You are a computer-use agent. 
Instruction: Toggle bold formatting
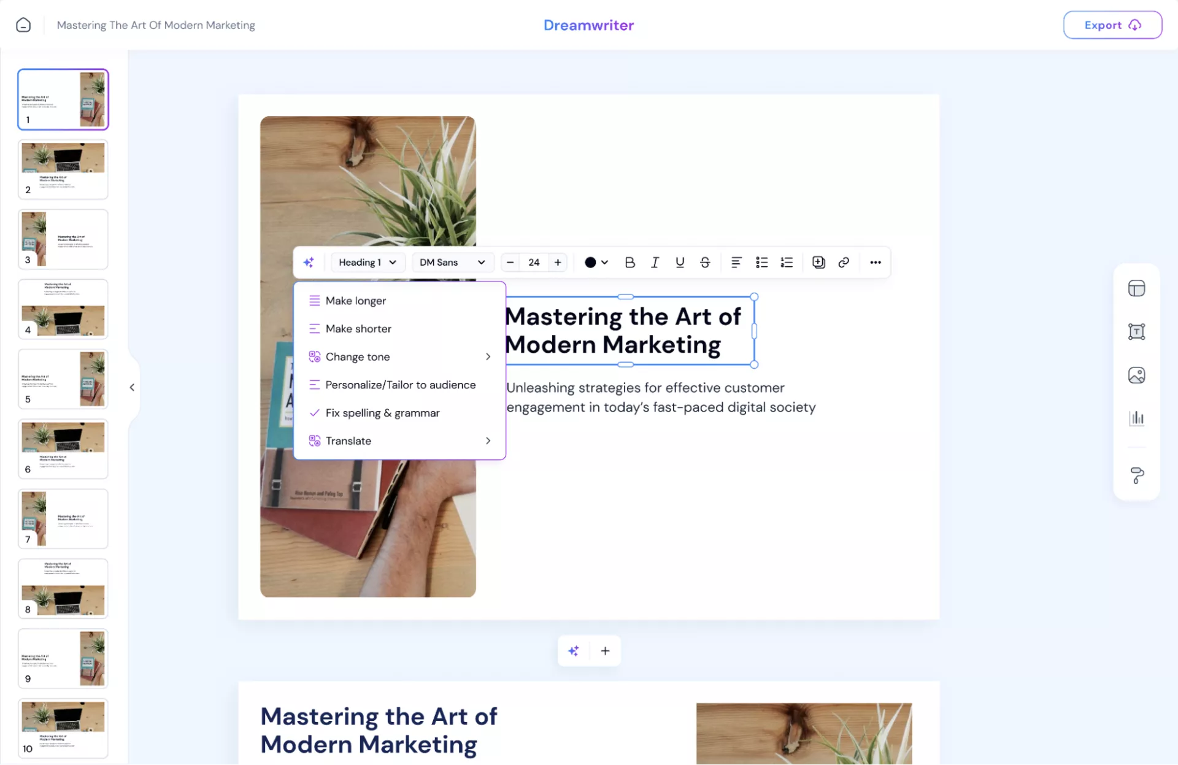tap(629, 263)
